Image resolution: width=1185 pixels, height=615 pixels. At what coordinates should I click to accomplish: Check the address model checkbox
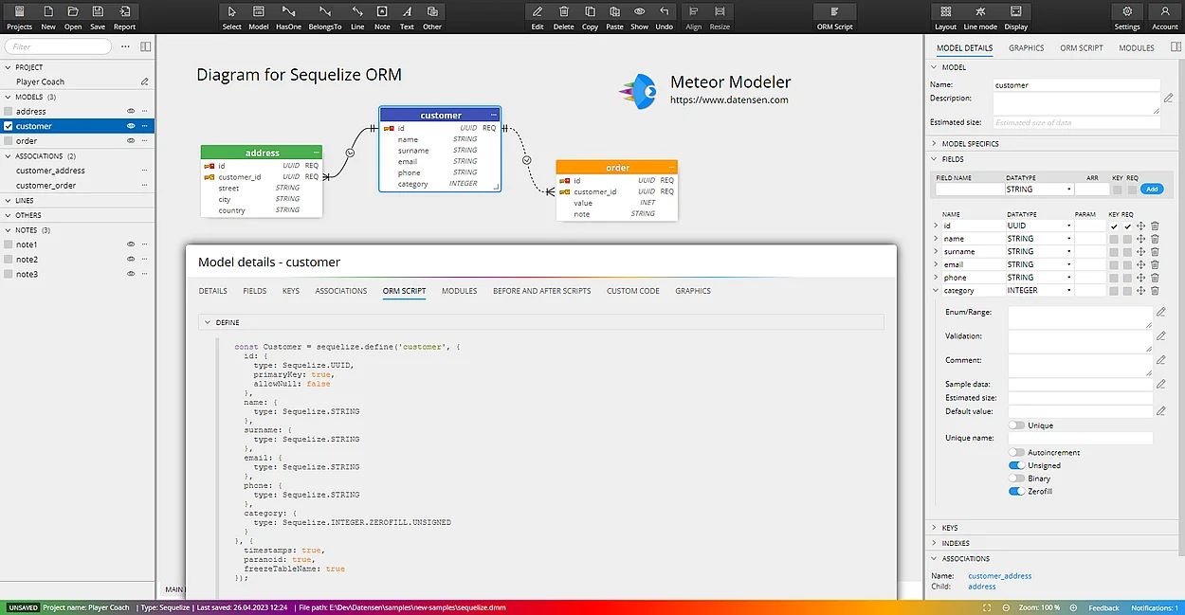[x=9, y=112]
